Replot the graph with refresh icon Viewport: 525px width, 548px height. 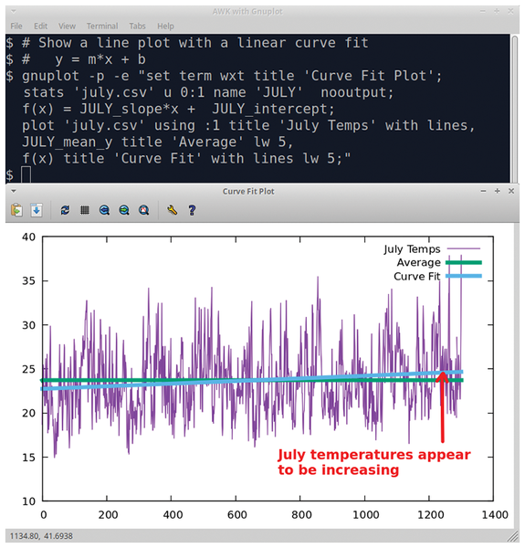click(x=65, y=210)
